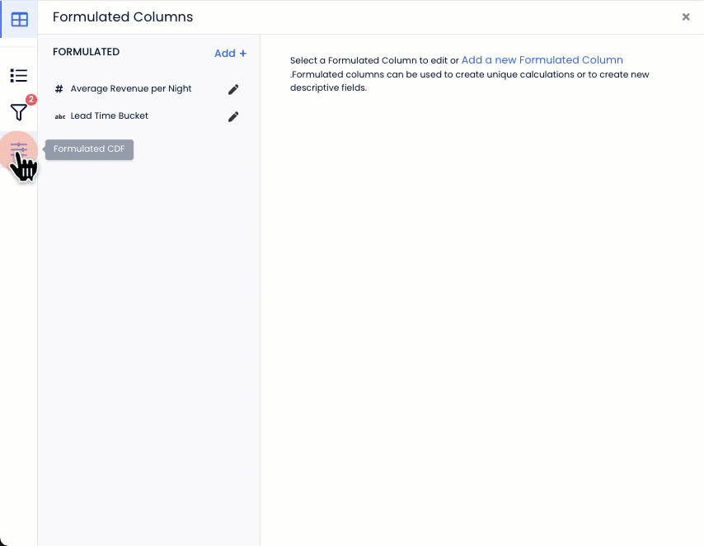The height and width of the screenshot is (546, 704).
Task: Click the red filter count badge
Action: pos(31,100)
